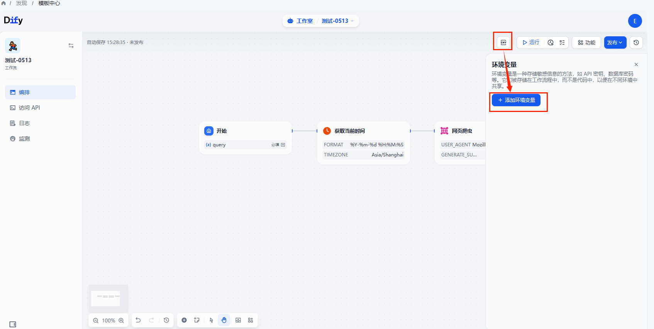Add a new node with plus icon
Image resolution: width=654 pixels, height=329 pixels.
184,320
